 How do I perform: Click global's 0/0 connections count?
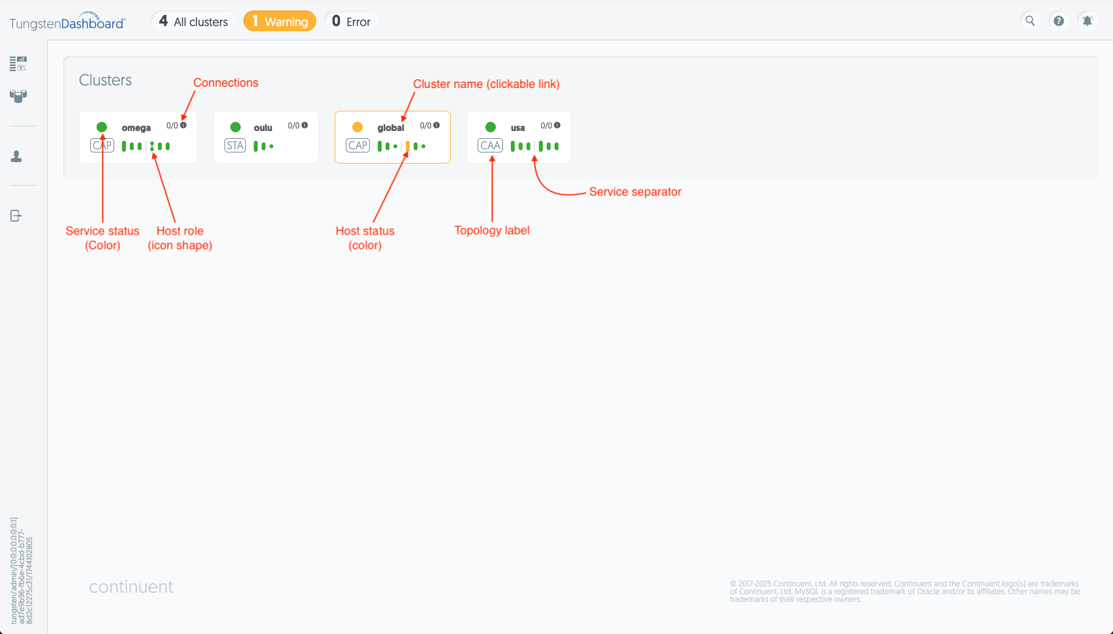tap(425, 126)
